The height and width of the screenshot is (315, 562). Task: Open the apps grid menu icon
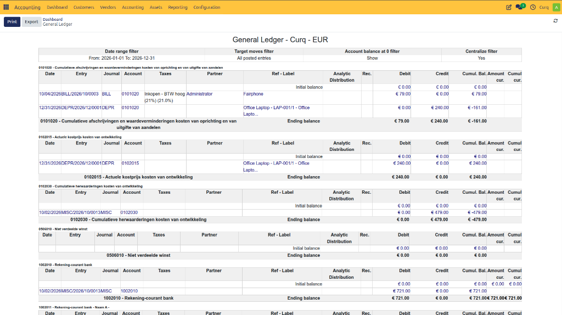click(x=6, y=7)
